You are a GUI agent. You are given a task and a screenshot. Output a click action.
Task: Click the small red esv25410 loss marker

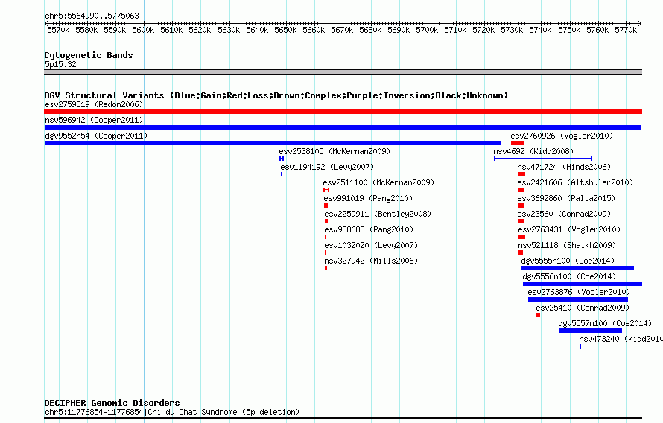tap(539, 315)
